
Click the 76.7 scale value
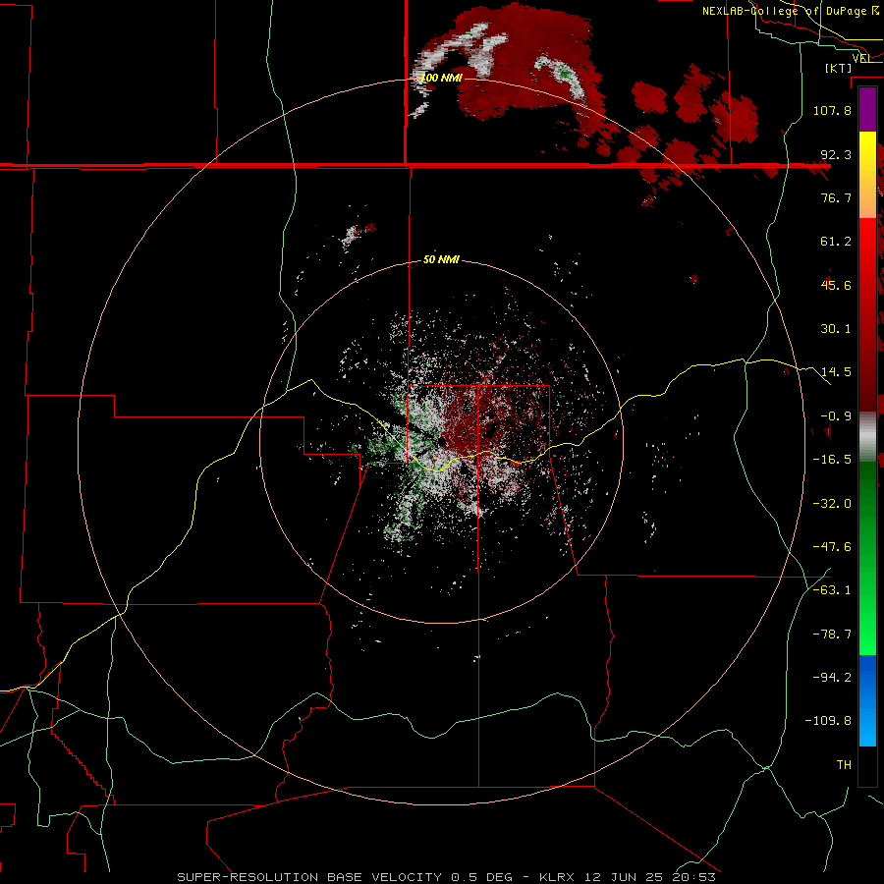pos(836,197)
